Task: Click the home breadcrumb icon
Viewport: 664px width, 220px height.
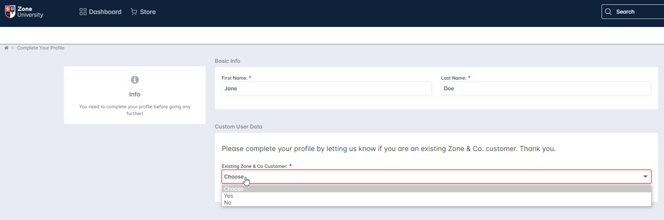Action: 6,48
